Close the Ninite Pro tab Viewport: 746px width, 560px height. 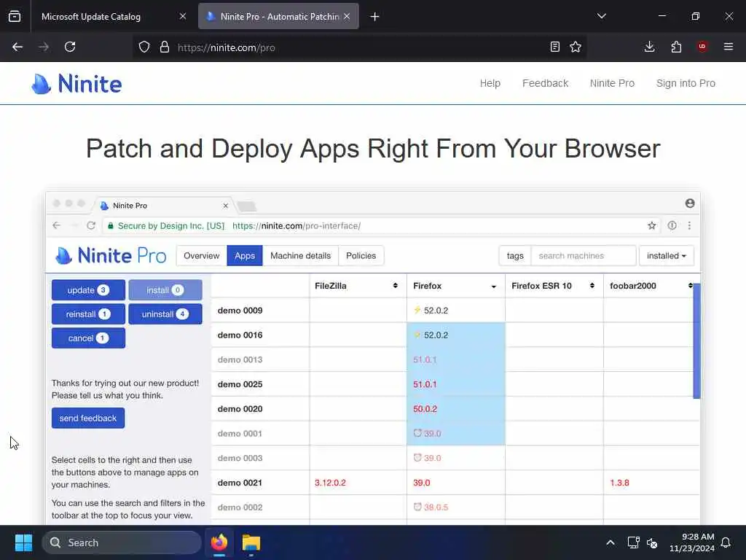pyautogui.click(x=347, y=17)
